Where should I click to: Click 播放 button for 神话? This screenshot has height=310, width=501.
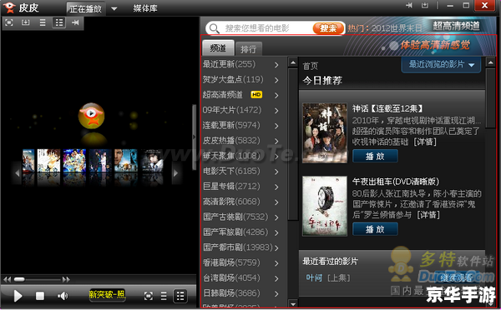(375, 157)
